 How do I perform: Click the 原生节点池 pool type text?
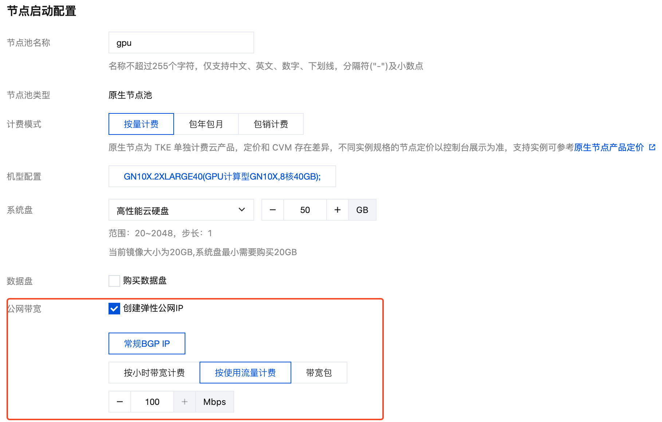[x=130, y=95]
